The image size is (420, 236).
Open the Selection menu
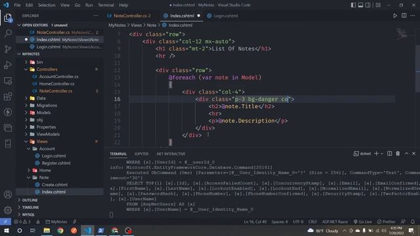point(47,5)
